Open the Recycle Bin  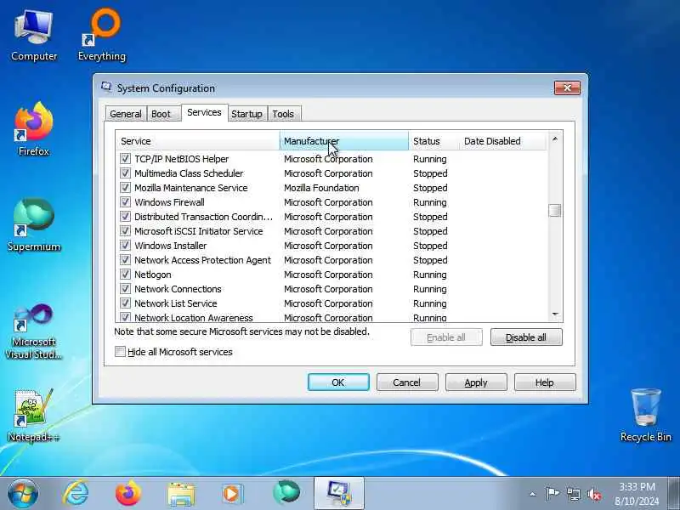(x=645, y=416)
